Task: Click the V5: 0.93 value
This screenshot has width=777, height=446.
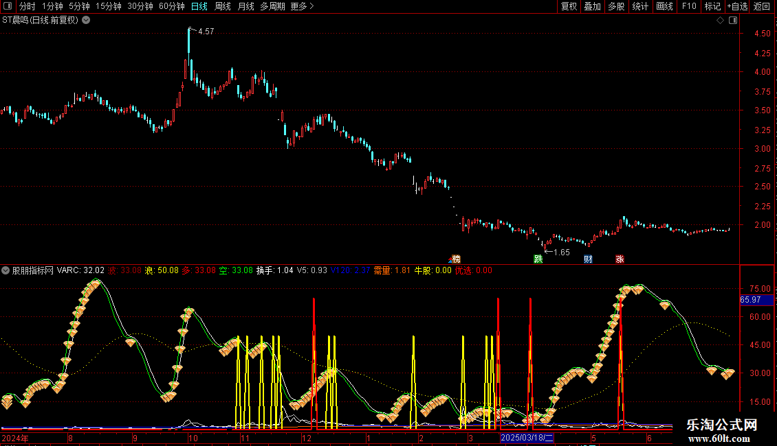Action: tap(311, 270)
